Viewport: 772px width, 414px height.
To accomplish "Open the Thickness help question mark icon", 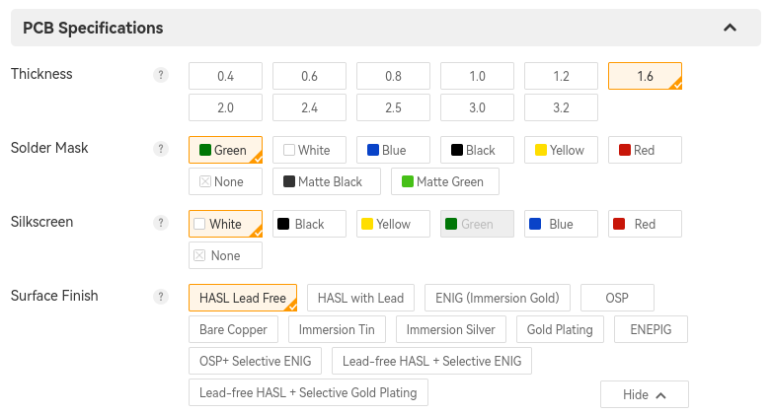I will [161, 75].
